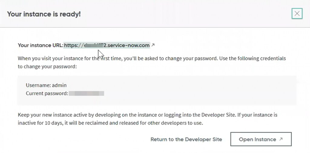
Task: Select the "admin" username value
Action: pos(59,85)
